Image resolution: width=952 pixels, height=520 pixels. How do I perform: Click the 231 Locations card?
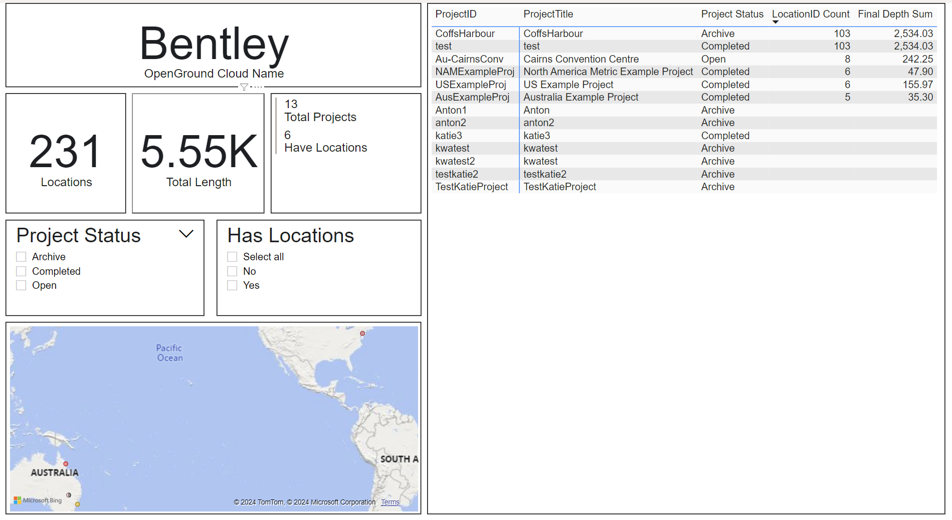click(66, 153)
